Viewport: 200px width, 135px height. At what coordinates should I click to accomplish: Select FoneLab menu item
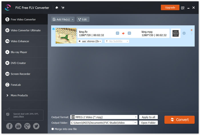25,85
